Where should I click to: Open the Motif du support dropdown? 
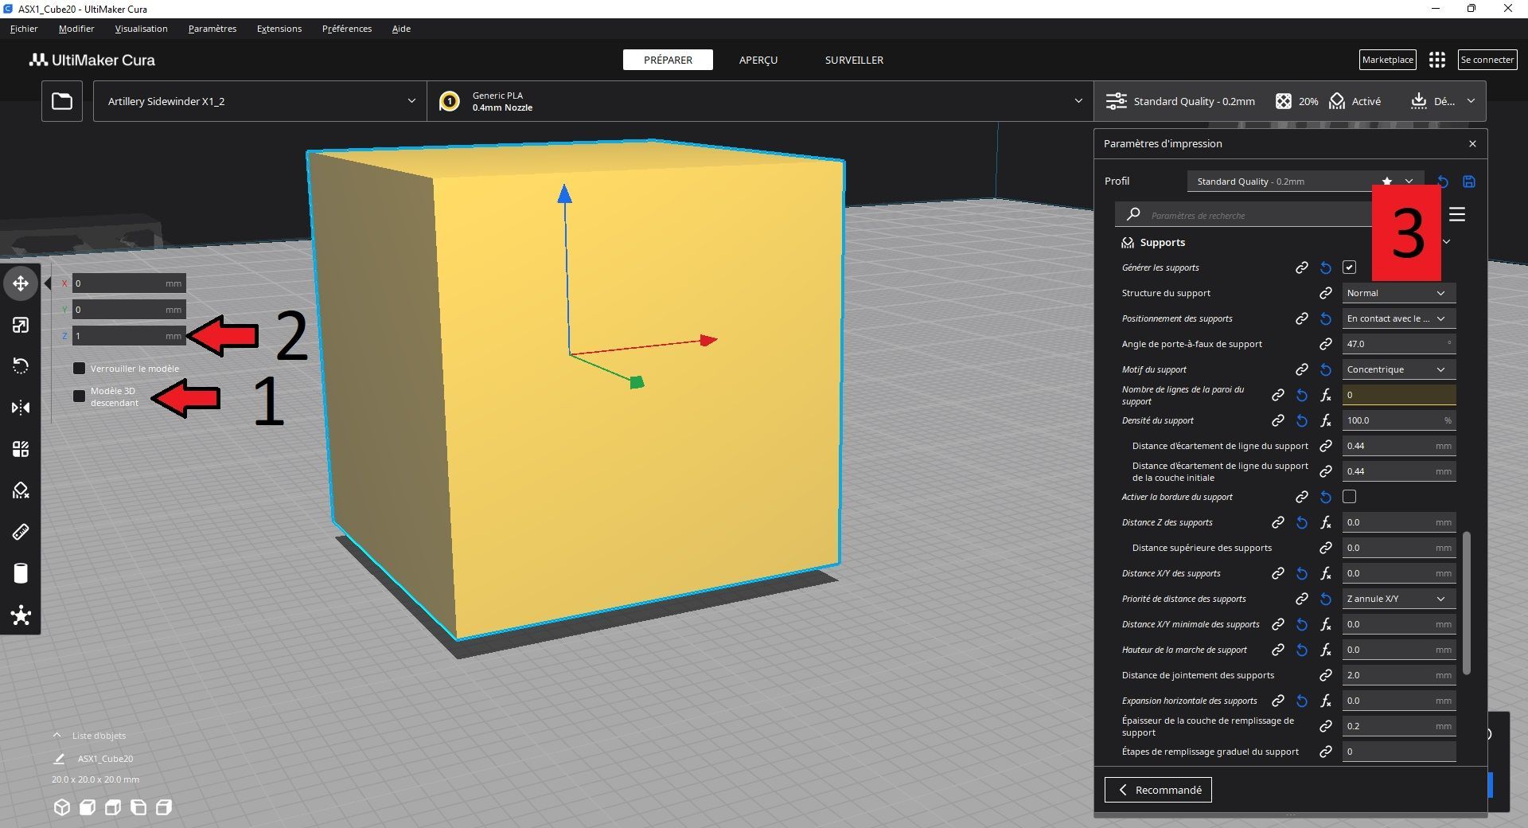tap(1398, 369)
